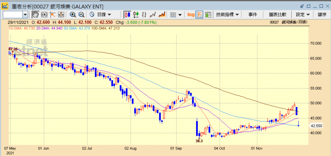Click the 圖表比較 button
This screenshot has height=156, width=331.
[278, 15]
